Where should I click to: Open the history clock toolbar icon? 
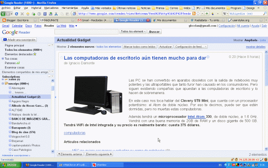pos(39,14)
